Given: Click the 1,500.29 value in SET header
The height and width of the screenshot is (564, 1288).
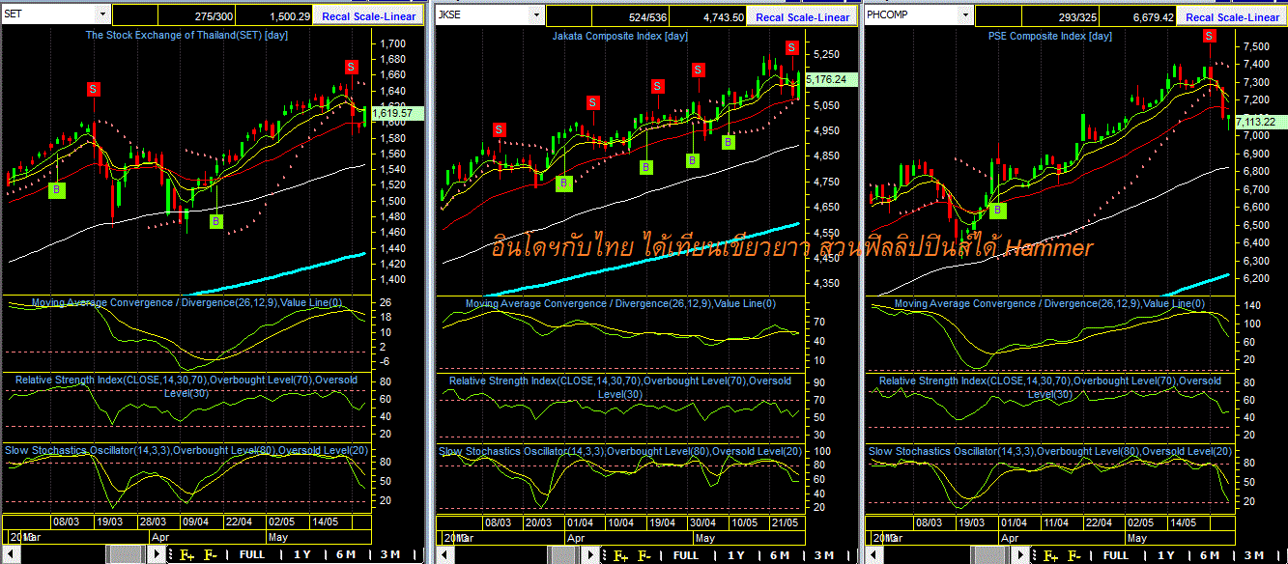Looking at the screenshot, I should 290,16.
